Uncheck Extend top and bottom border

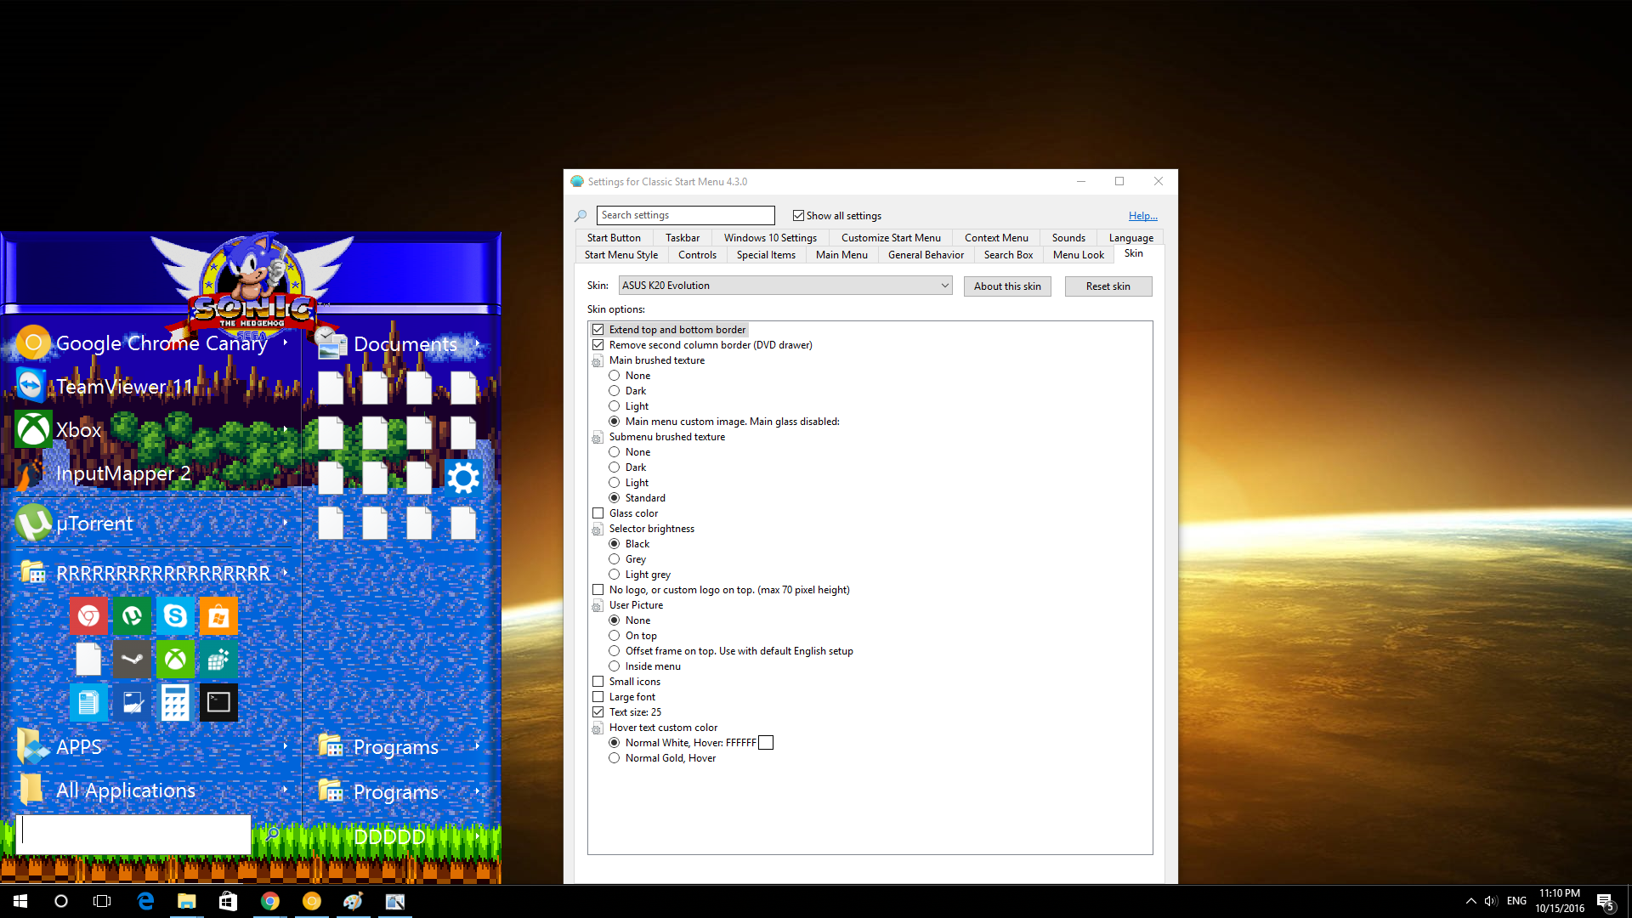coord(598,330)
